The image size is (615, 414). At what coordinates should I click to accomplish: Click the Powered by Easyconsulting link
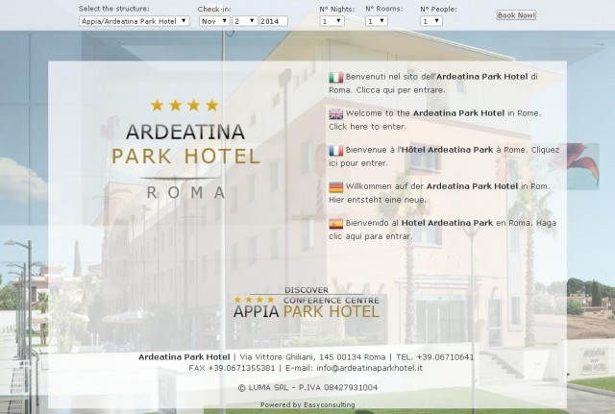(307, 404)
